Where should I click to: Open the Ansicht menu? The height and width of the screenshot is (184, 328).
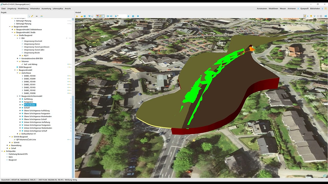click(68, 8)
